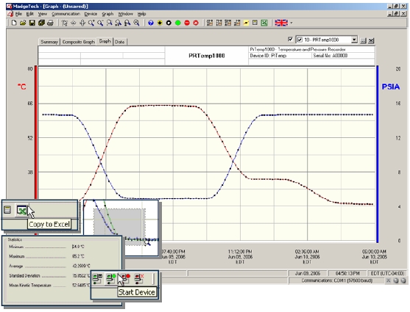Viewport: 410px width, 312px height.
Task: Click the Serial No header cell
Action: (343, 56)
